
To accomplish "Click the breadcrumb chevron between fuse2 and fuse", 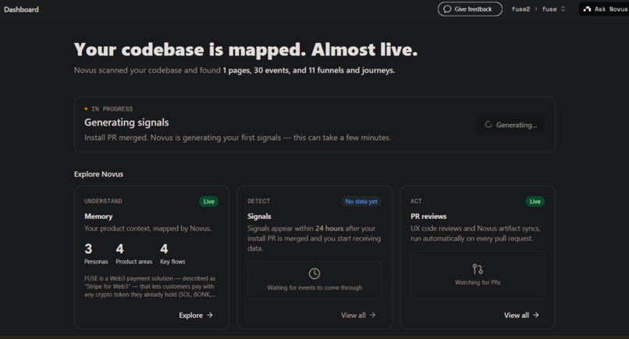I will pos(536,9).
